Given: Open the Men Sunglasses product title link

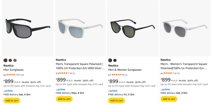Looking at the screenshot, I should (x=14, y=70).
